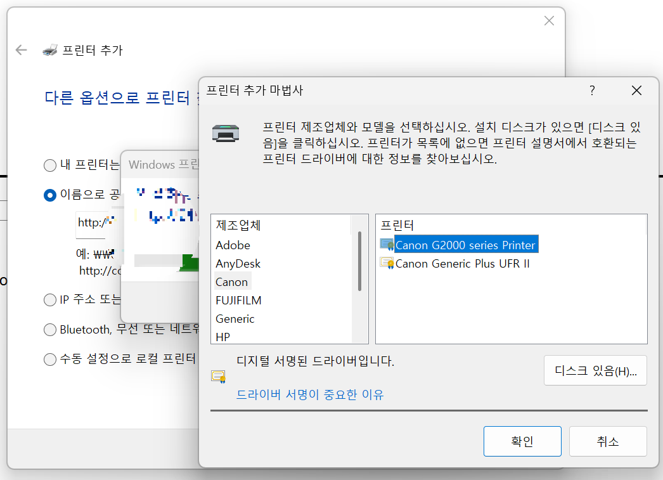
Task: Click the digital signature certificate icon
Action: point(219,377)
